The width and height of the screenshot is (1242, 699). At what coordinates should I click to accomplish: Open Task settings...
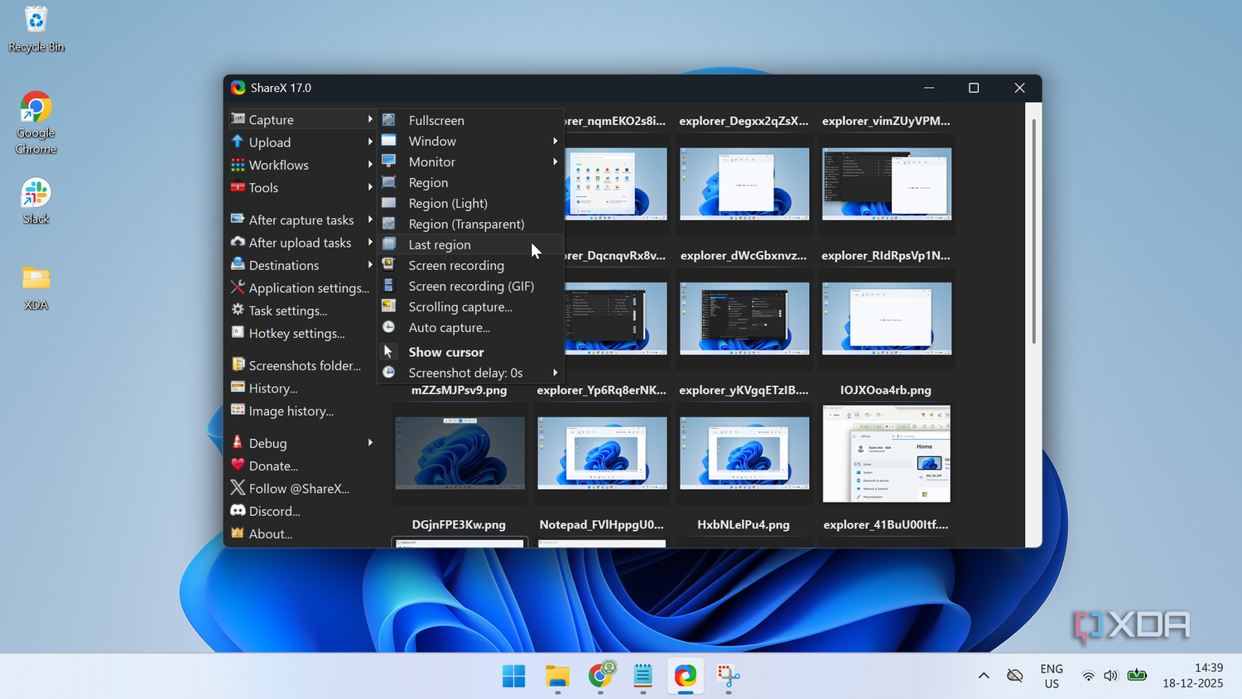(x=301, y=311)
